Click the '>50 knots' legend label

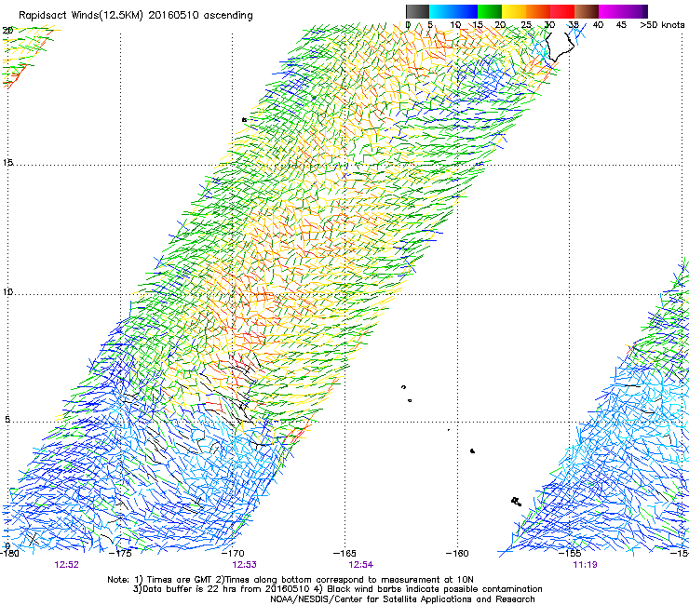662,25
